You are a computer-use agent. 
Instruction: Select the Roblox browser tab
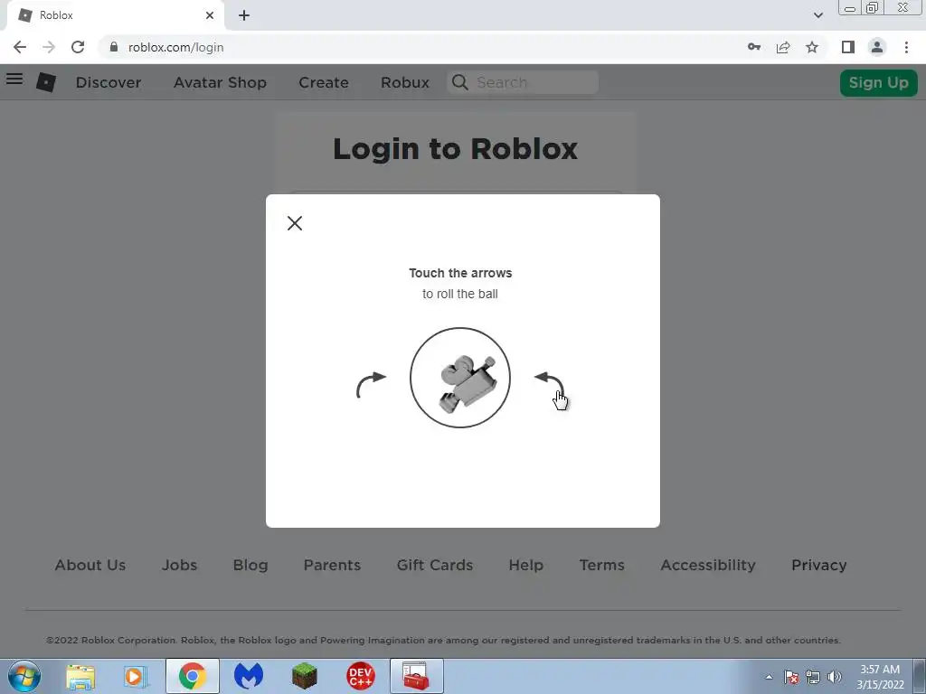pyautogui.click(x=115, y=15)
